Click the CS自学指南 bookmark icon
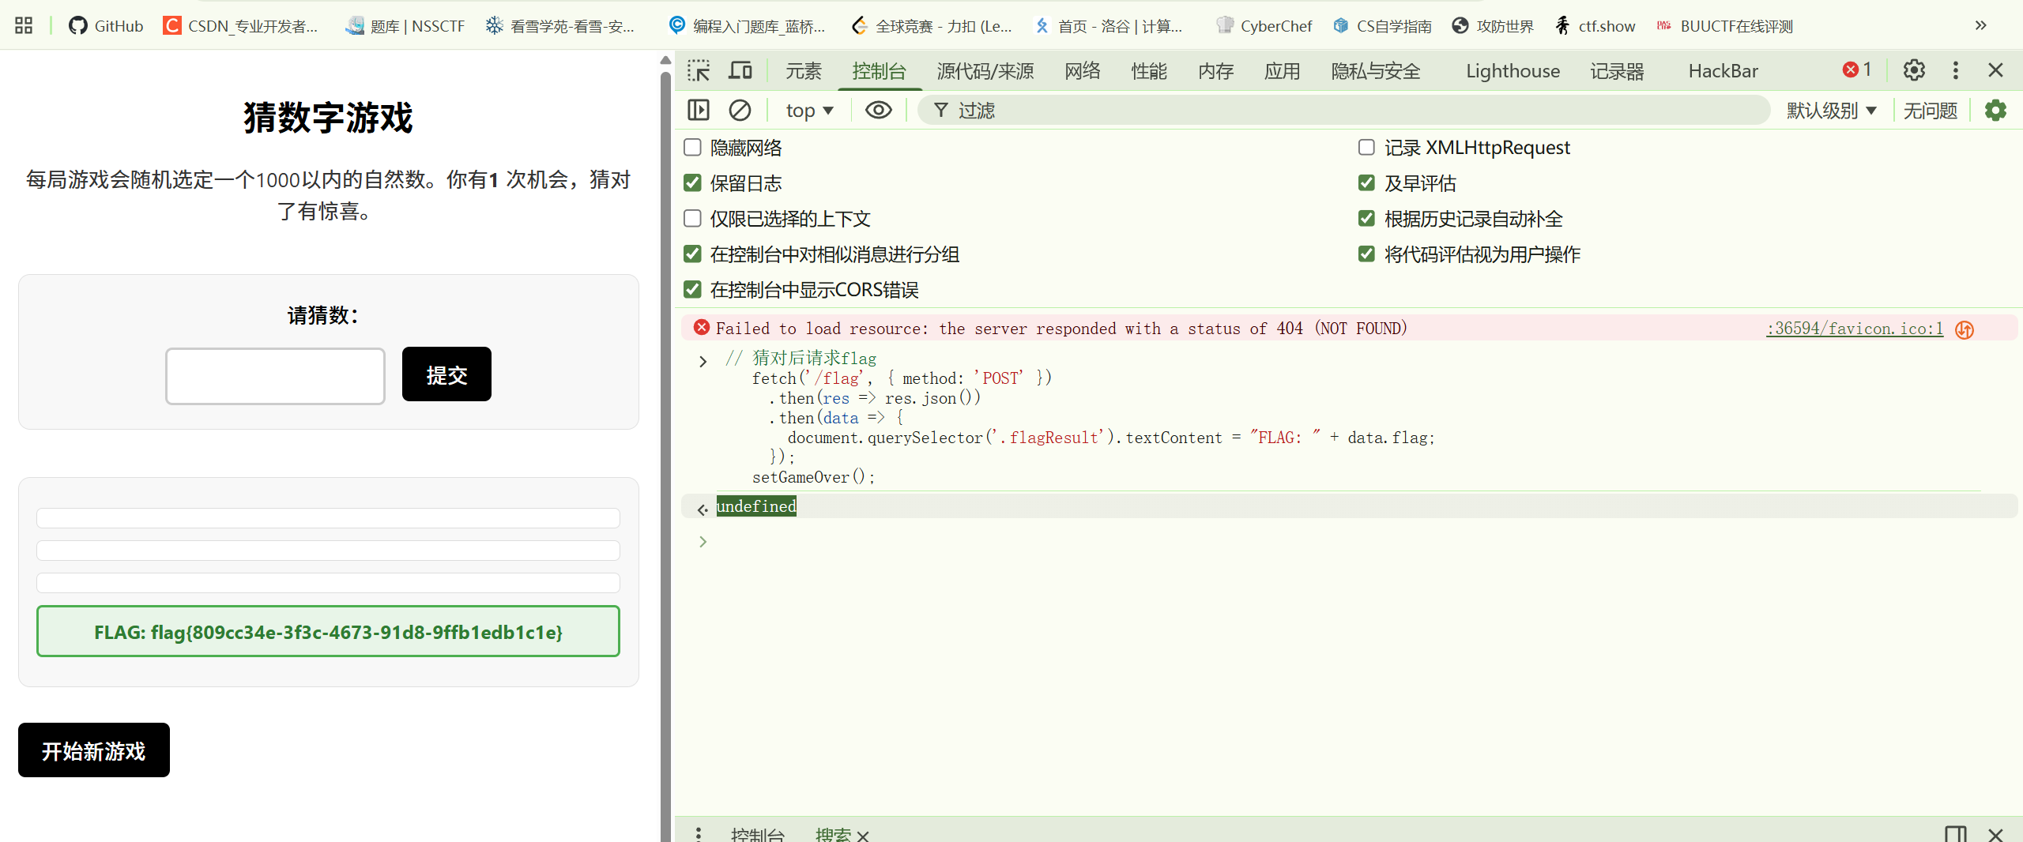The image size is (2023, 842). (x=1340, y=26)
